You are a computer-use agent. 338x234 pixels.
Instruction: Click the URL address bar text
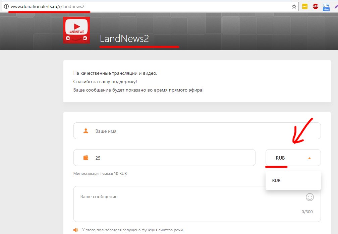tap(47, 6)
